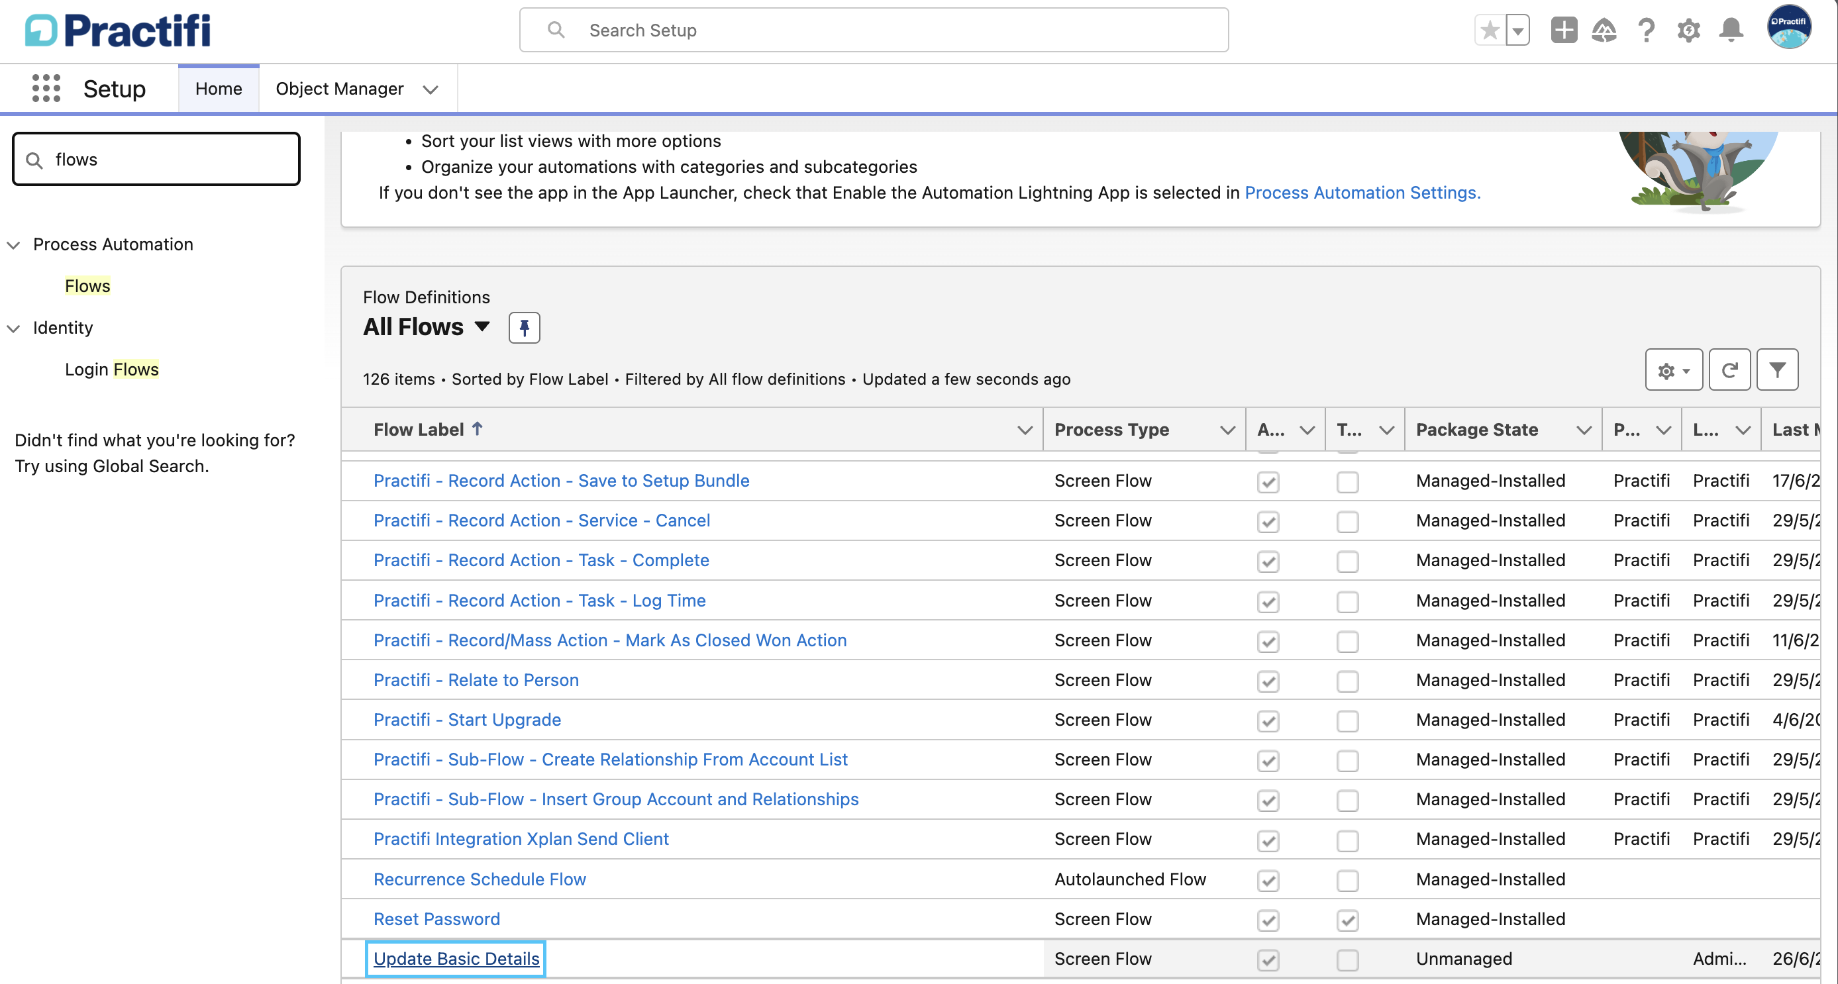This screenshot has width=1838, height=984.
Task: Sort by Flow Label arrow
Action: pos(478,429)
